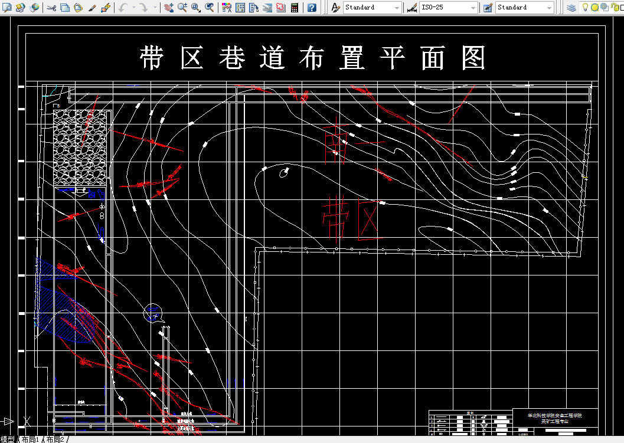Image resolution: width=624 pixels, height=443 pixels.
Task: Paste from clipboard icon
Action: tap(79, 7)
